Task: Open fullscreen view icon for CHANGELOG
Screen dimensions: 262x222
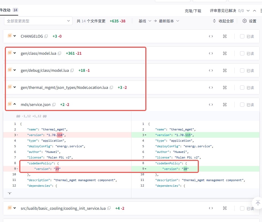Action: coord(225,36)
